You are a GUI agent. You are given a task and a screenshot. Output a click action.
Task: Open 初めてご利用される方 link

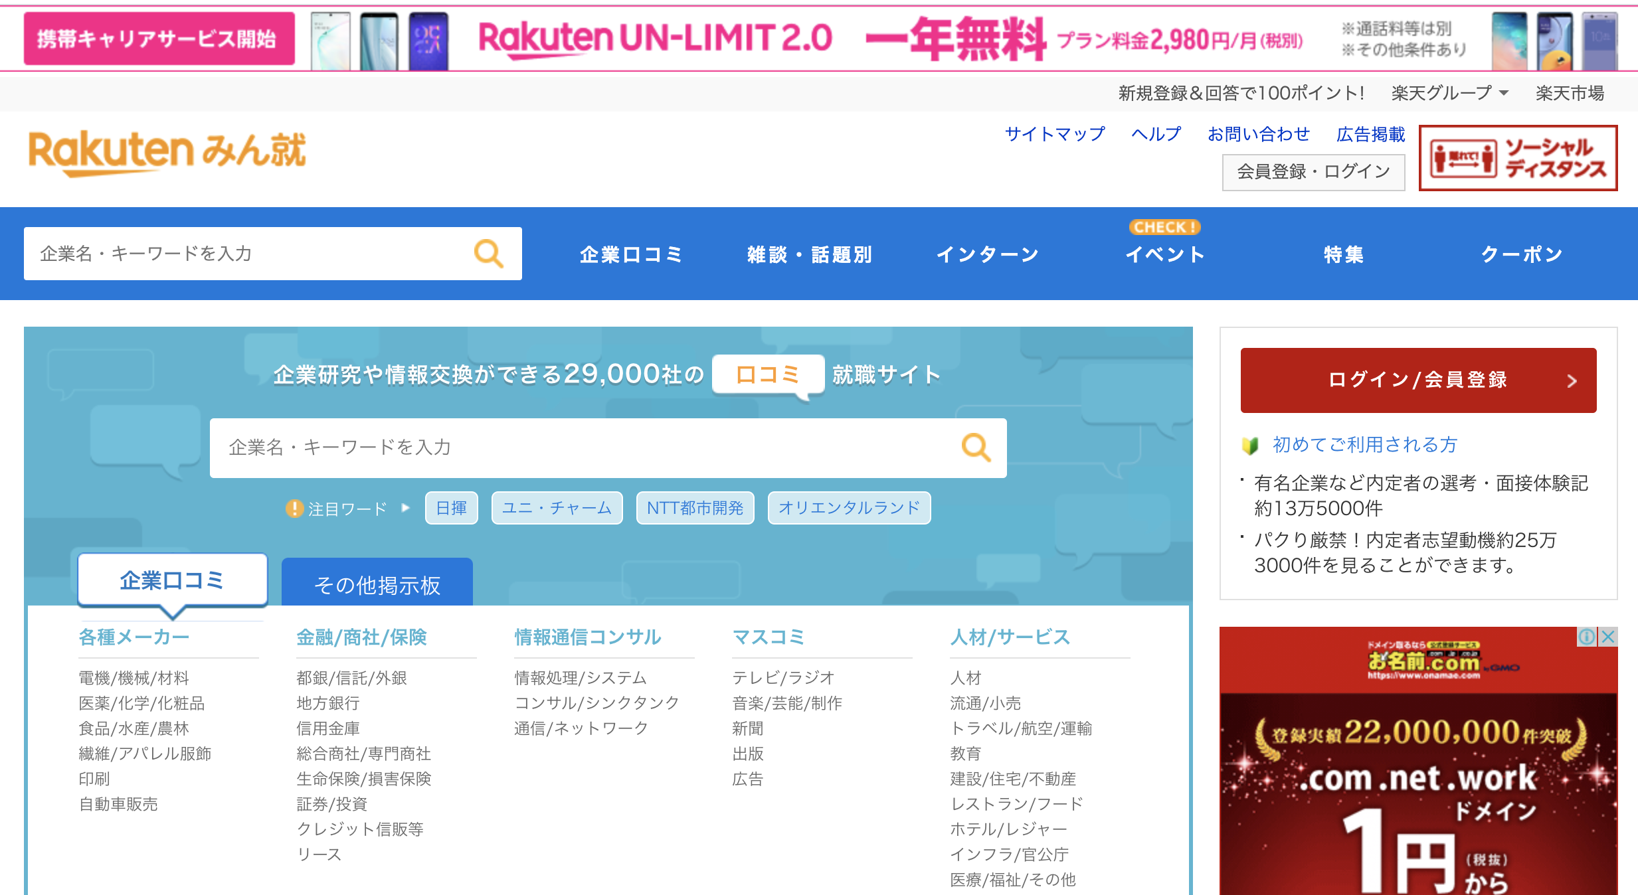click(x=1364, y=445)
